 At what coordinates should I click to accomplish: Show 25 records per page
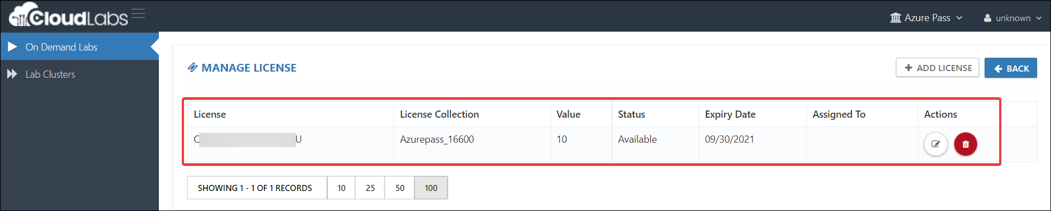(x=370, y=188)
